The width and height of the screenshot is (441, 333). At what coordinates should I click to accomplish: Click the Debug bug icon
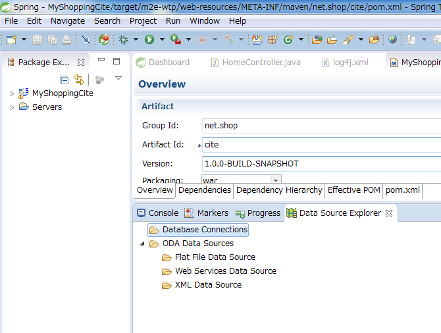(x=123, y=39)
